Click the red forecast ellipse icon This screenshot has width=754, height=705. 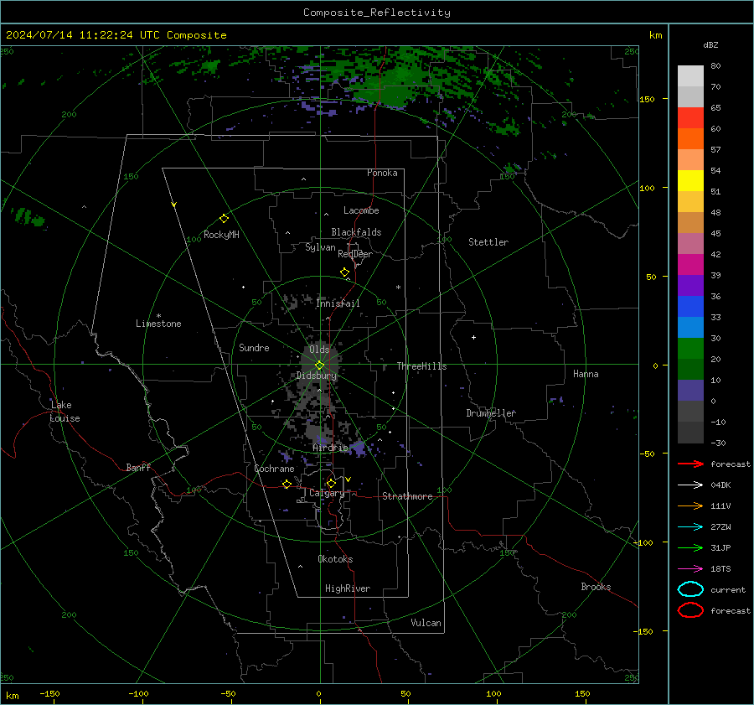click(690, 610)
